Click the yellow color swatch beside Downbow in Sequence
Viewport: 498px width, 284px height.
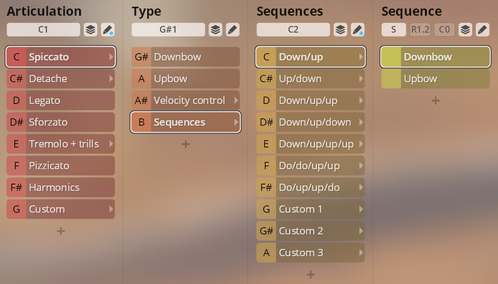point(391,57)
